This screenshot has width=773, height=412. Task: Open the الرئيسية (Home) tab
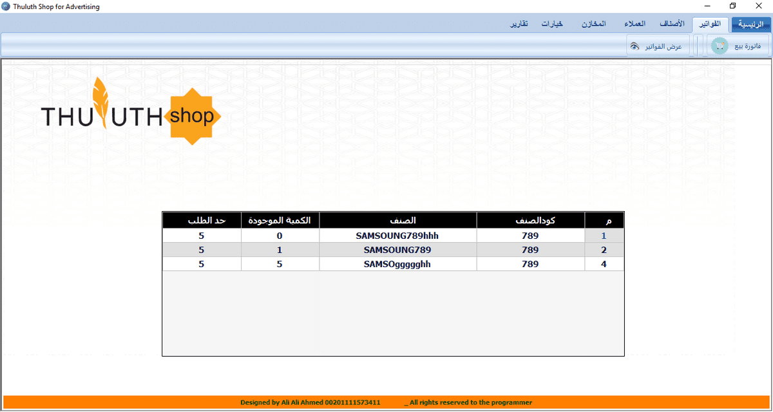751,24
